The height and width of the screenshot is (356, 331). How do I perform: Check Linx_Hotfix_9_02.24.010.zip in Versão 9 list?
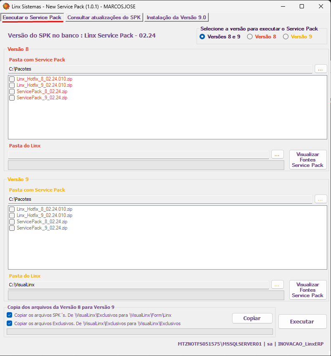tap(12, 215)
